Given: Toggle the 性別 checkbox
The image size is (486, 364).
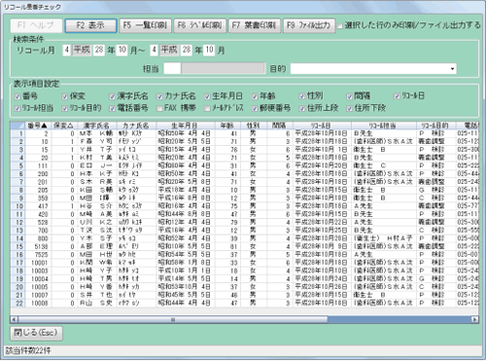Looking at the screenshot, I should (302, 96).
